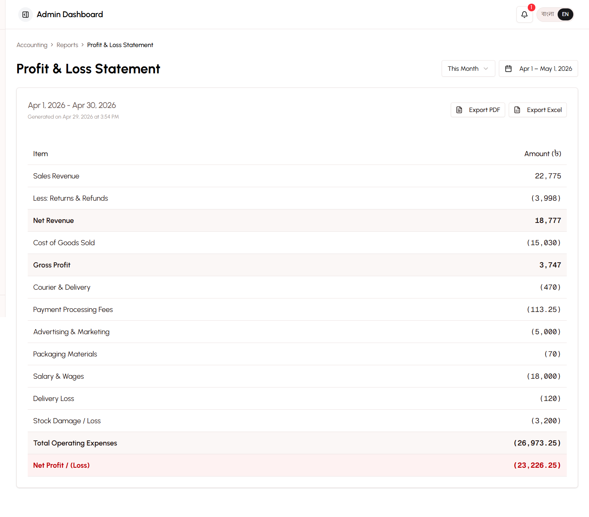Export the statement as PDF
This screenshot has width=589, height=517.
click(478, 110)
